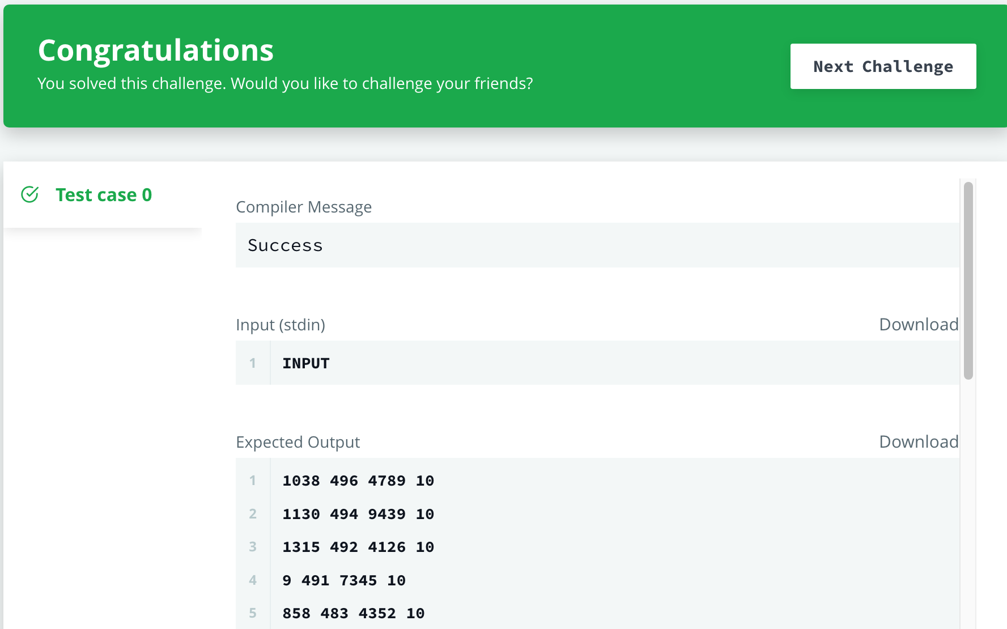The image size is (1007, 629).
Task: Click the 'You solved this challenge' message
Action: [285, 83]
